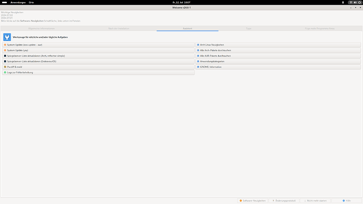Click the blue wrench tools icon
The height and width of the screenshot is (204, 363).
[7, 37]
